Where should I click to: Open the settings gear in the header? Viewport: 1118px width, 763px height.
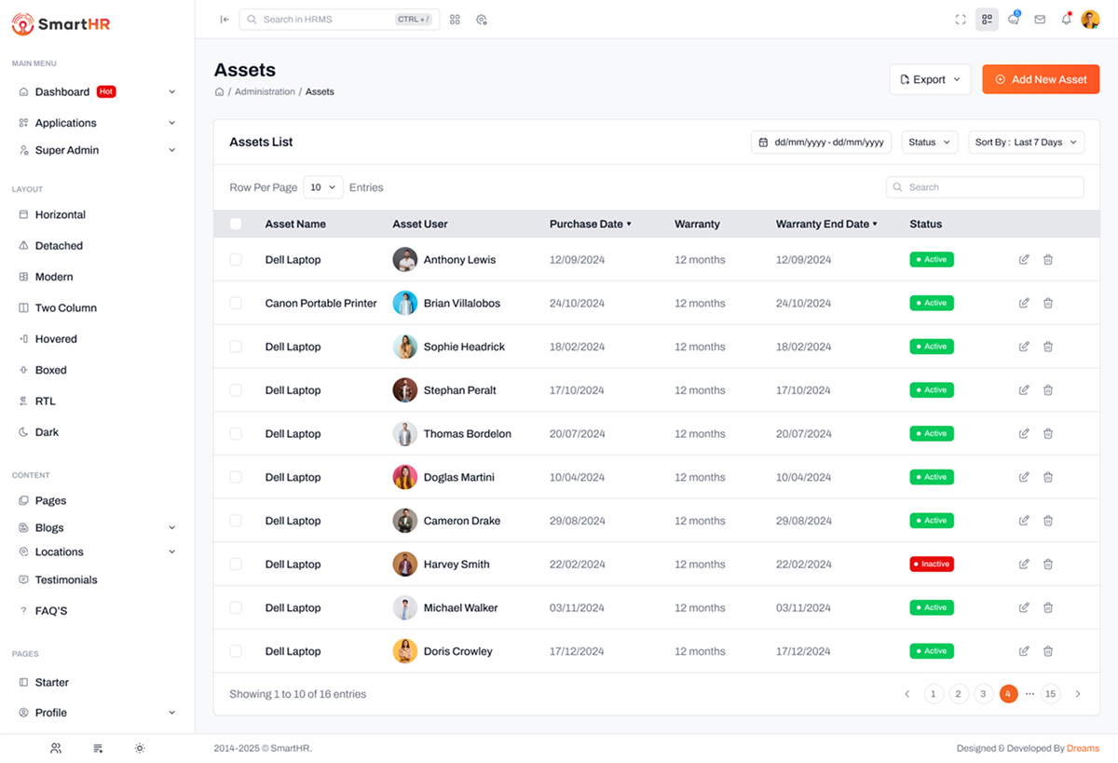click(x=482, y=19)
